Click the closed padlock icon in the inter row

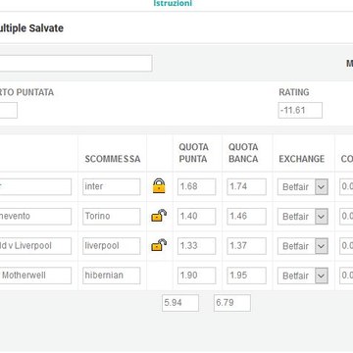point(159,185)
